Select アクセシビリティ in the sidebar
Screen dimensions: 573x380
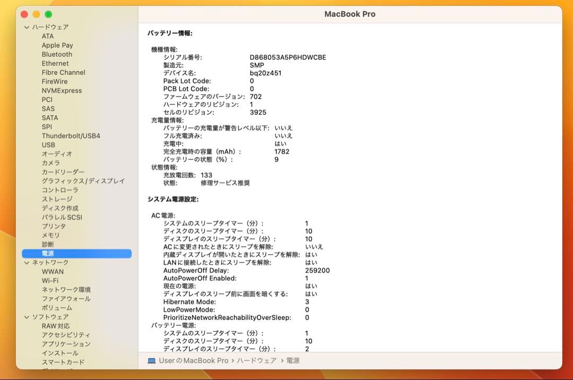point(66,335)
